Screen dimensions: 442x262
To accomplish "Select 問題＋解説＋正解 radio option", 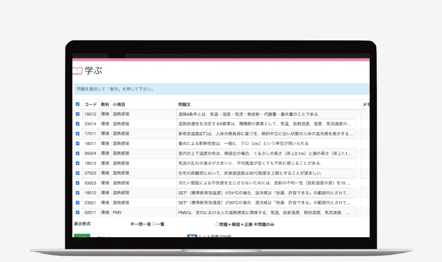I will pyautogui.click(x=217, y=224).
